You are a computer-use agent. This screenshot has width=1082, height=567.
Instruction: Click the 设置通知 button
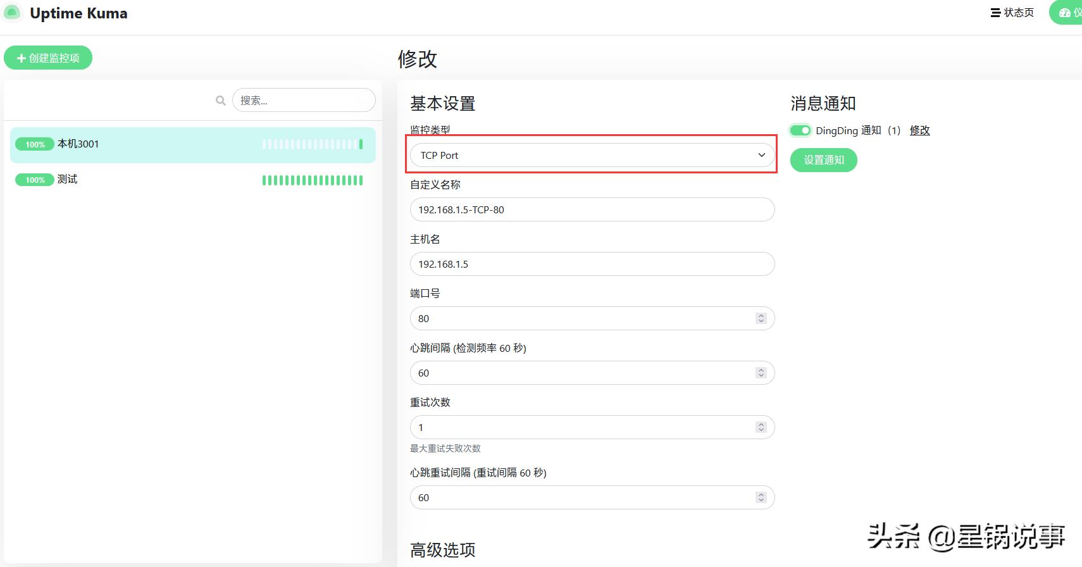[x=824, y=160]
